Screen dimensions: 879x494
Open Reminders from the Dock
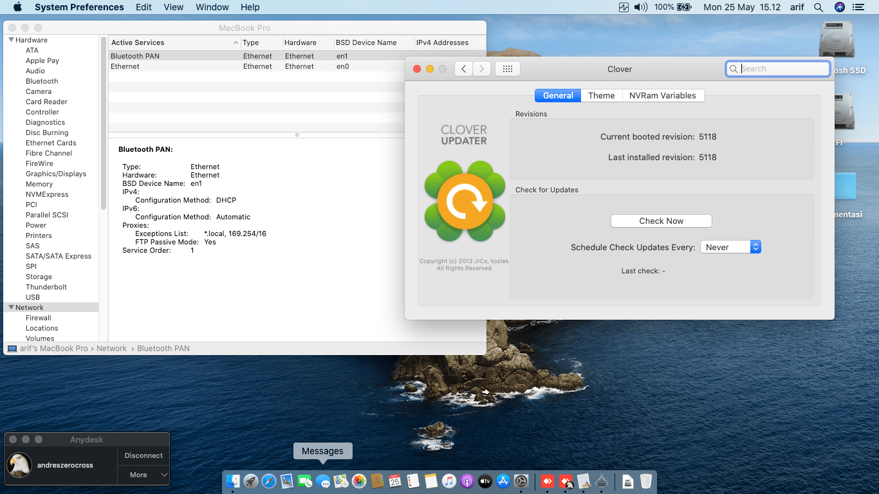click(x=413, y=481)
